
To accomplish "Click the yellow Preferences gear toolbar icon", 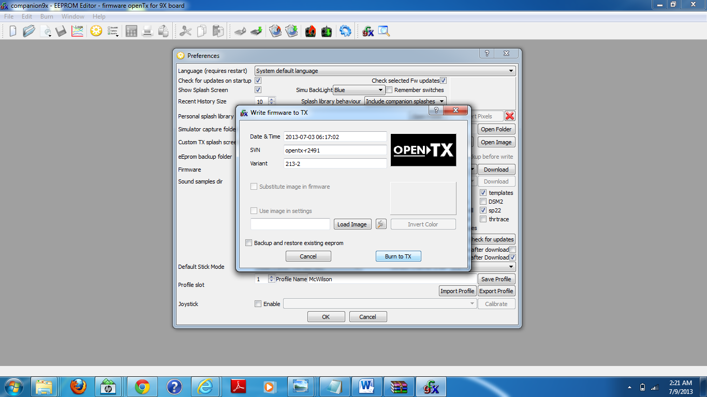I will coord(96,31).
